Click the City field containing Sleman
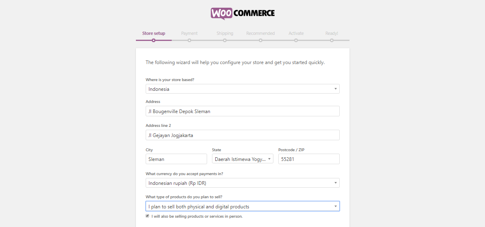 176,159
